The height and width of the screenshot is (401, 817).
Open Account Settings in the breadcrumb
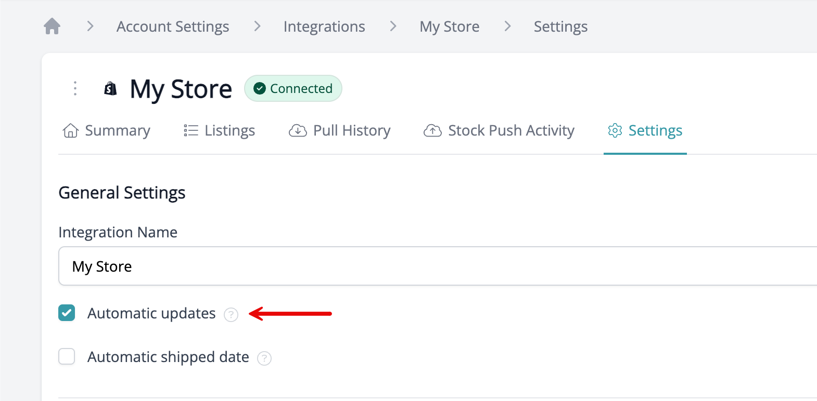173,26
